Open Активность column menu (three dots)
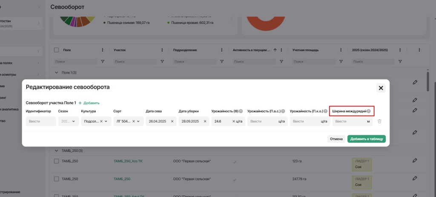This screenshot has height=197, width=436. [281, 50]
